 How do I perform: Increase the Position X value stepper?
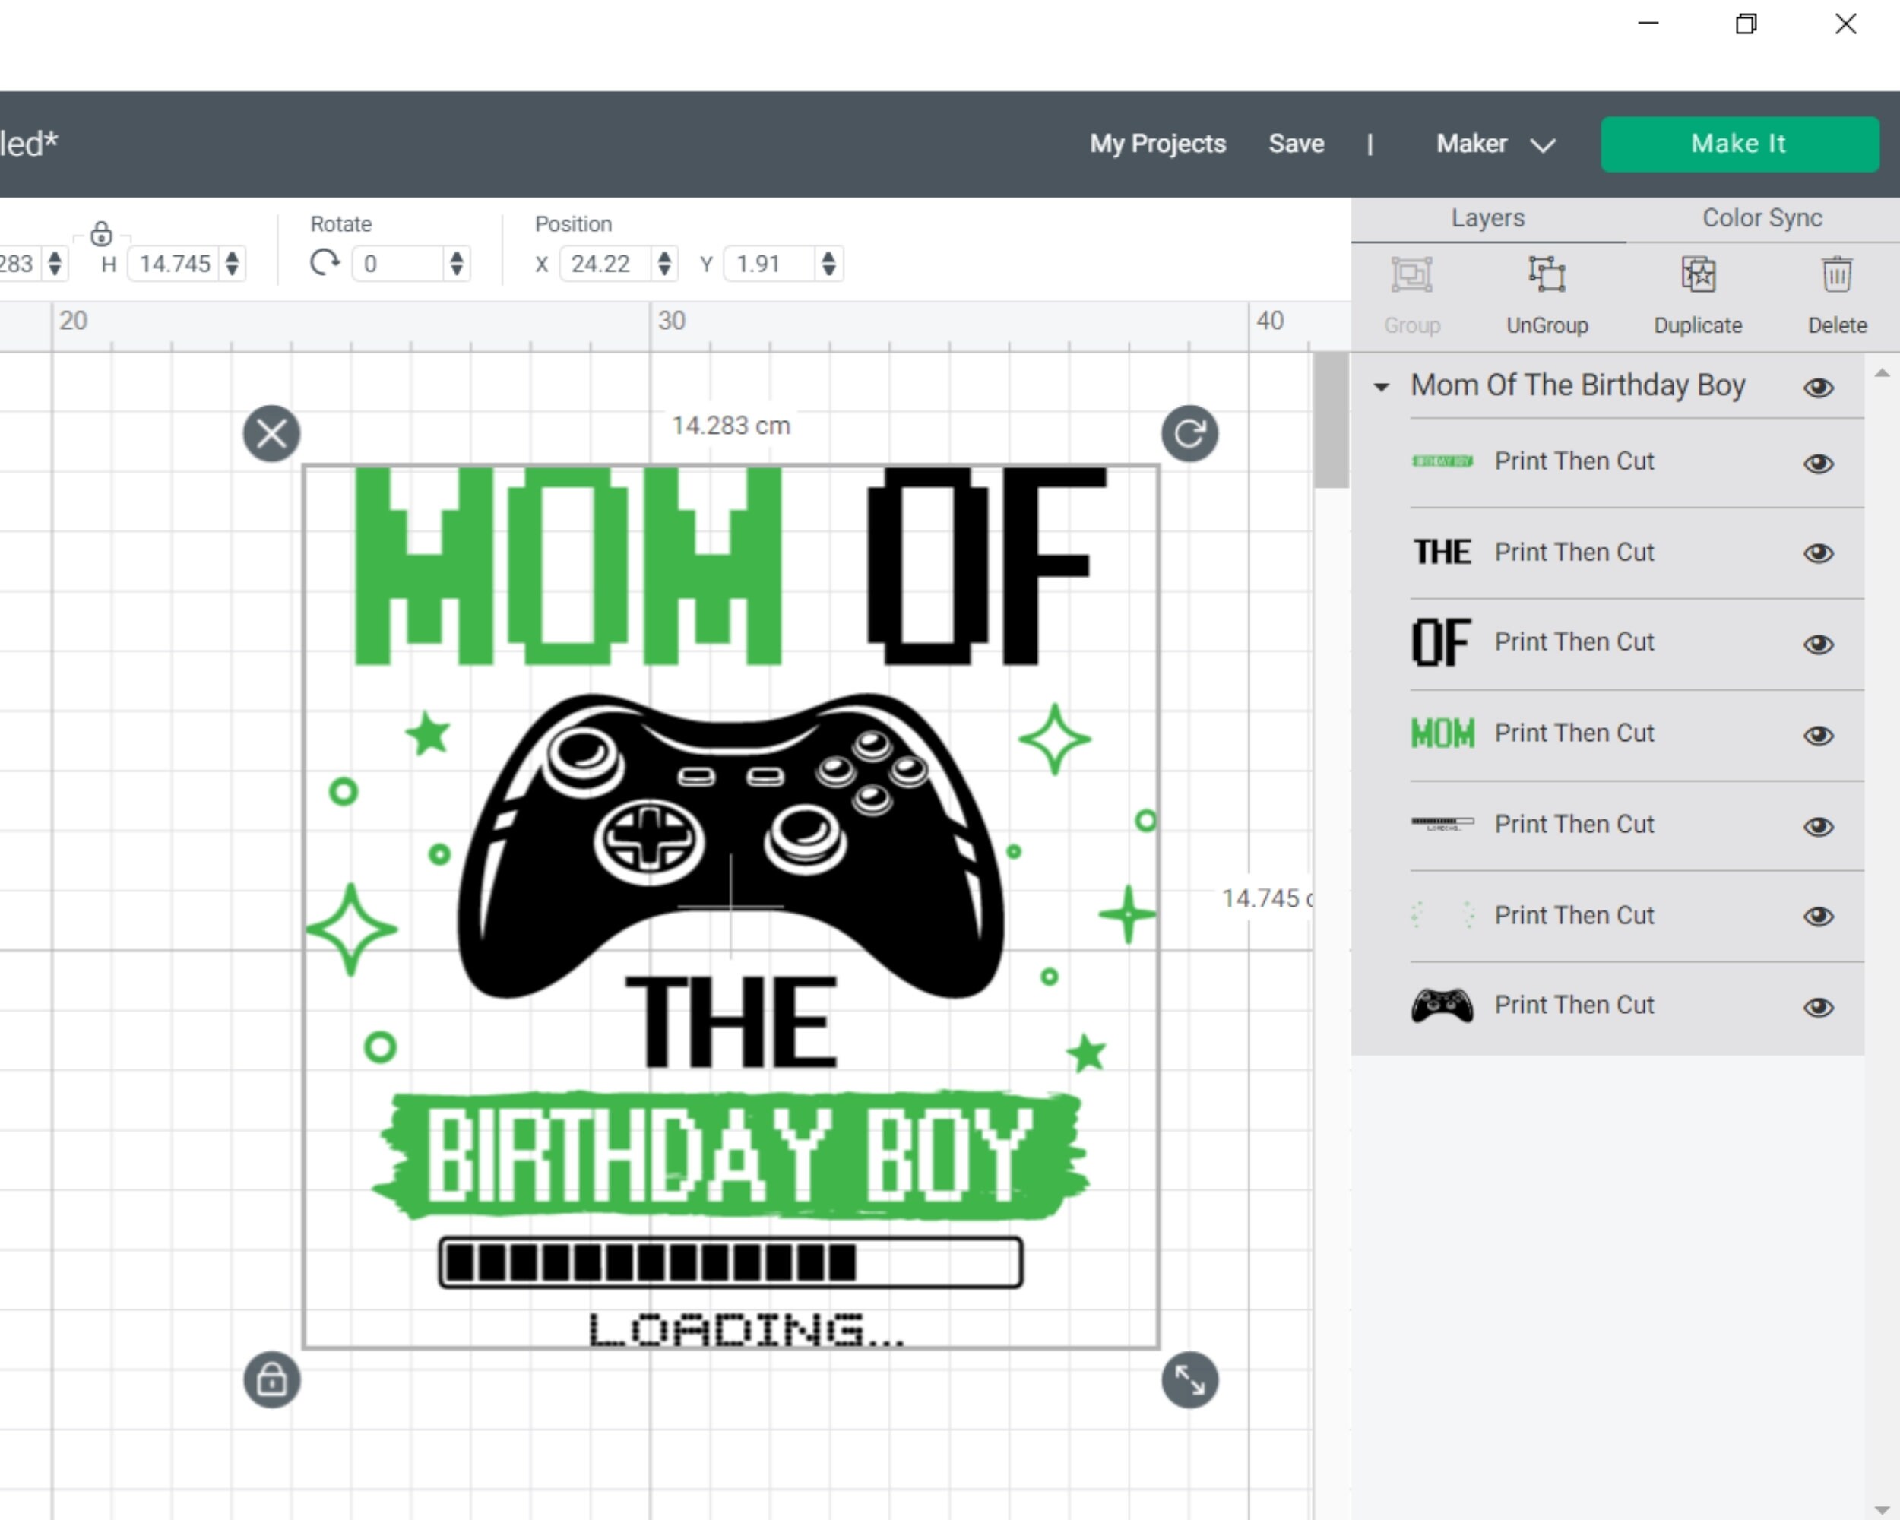[664, 256]
